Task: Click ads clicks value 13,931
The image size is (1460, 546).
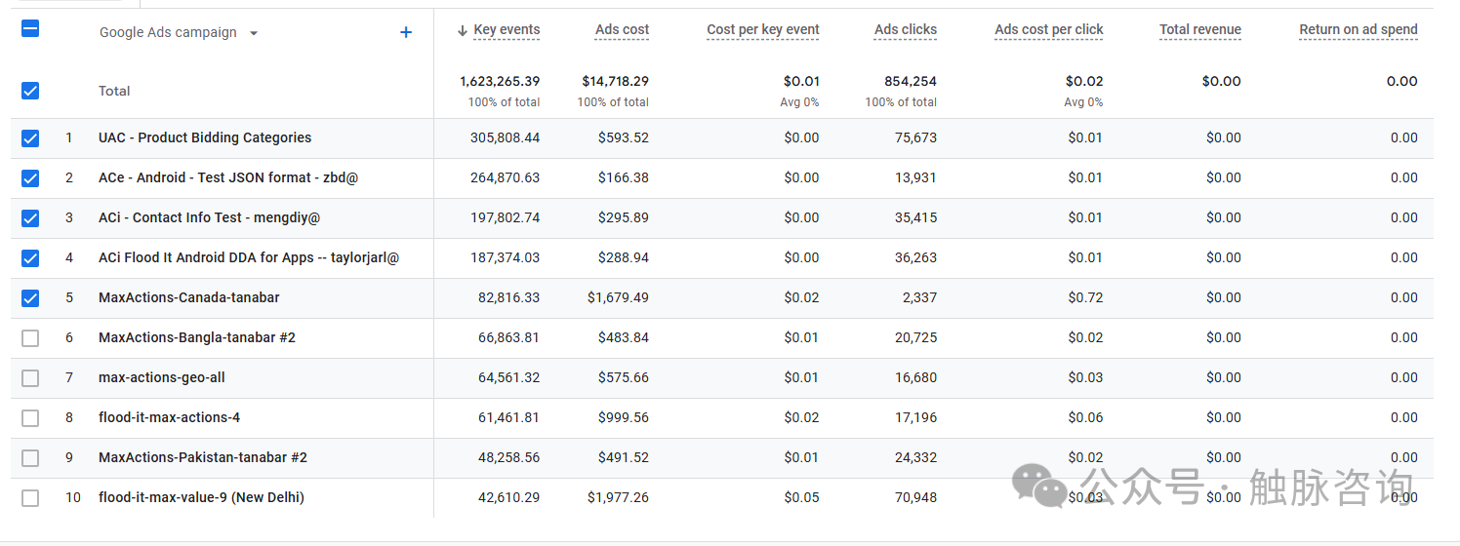Action: coord(915,177)
